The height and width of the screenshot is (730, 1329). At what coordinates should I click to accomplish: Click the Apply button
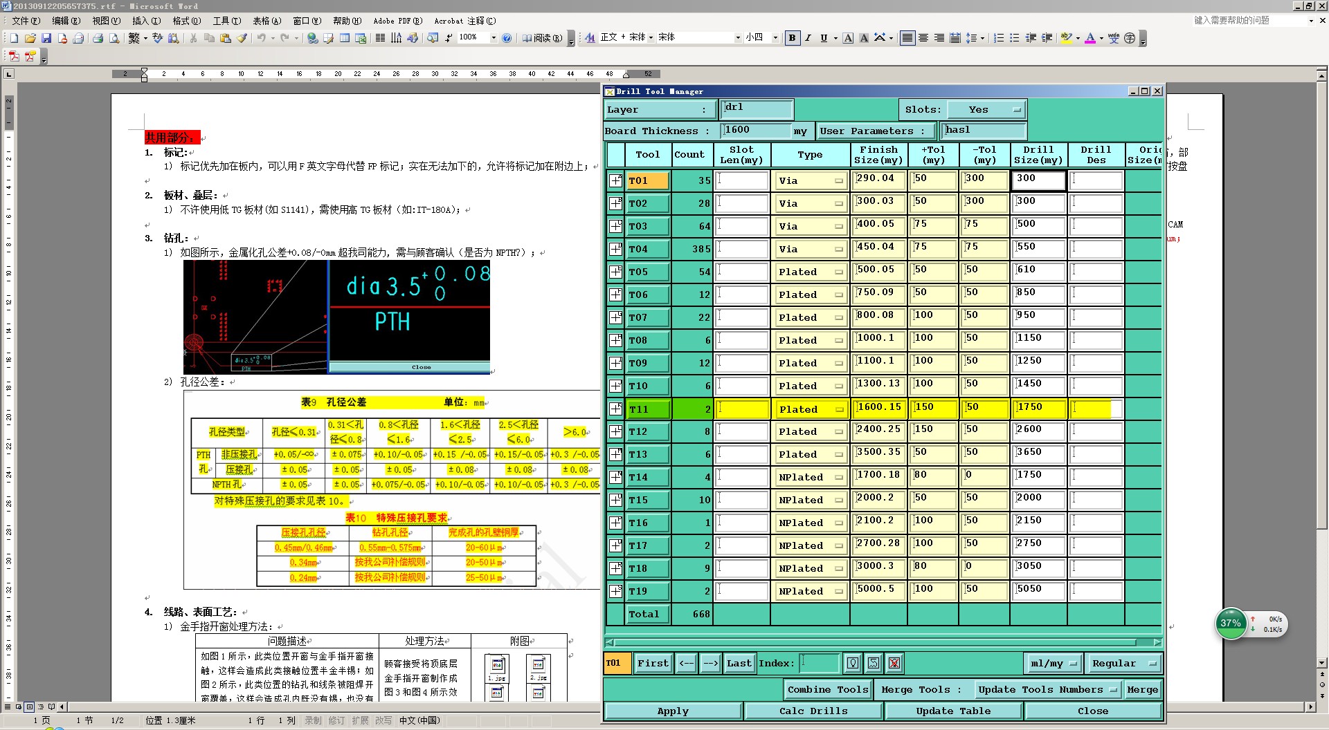point(673,711)
